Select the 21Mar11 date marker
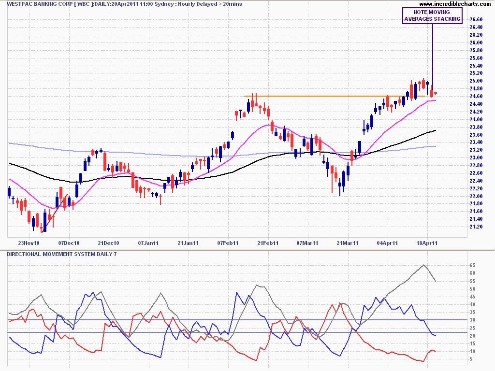 coord(348,243)
